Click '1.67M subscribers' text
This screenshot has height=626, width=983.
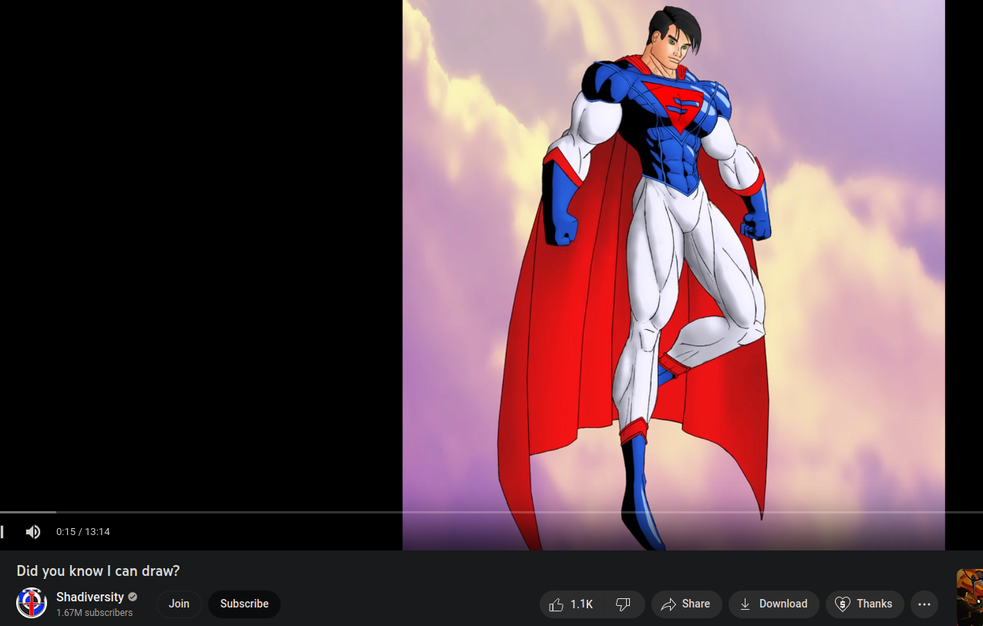94,613
